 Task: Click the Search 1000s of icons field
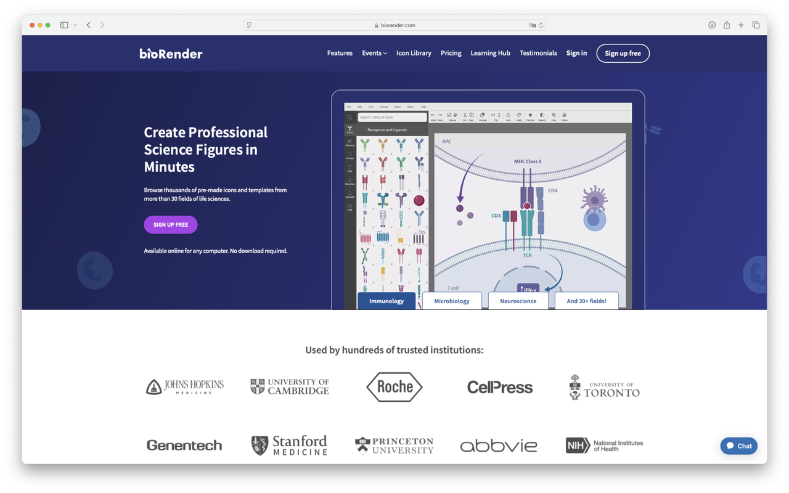coord(392,117)
